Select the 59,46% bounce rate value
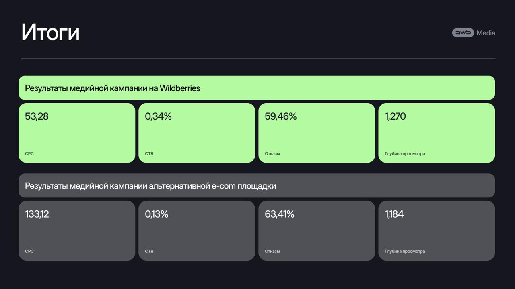Screen dimensions: 515x289 tap(280, 116)
